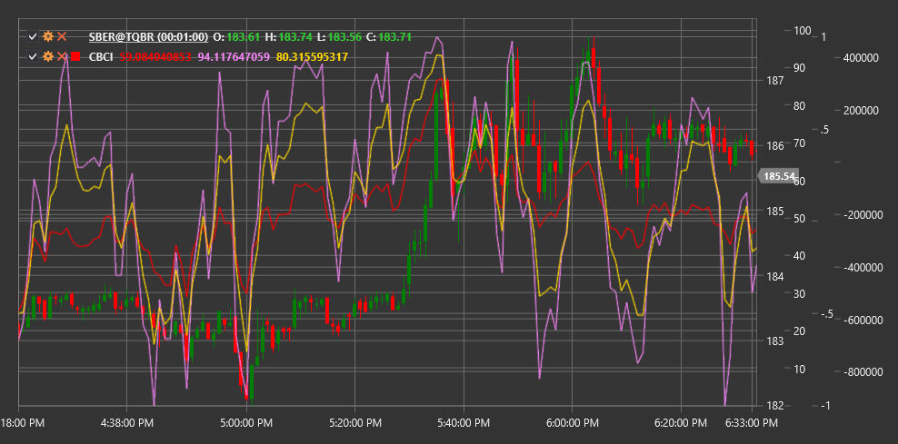
Task: Click 5:00:00 PM time axis label
Action: tap(246, 423)
